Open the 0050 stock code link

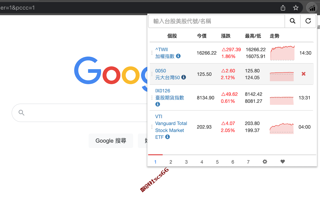tap(160, 71)
